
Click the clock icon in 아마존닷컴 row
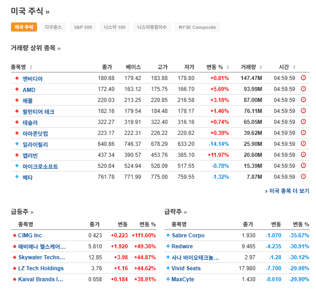coord(303,133)
